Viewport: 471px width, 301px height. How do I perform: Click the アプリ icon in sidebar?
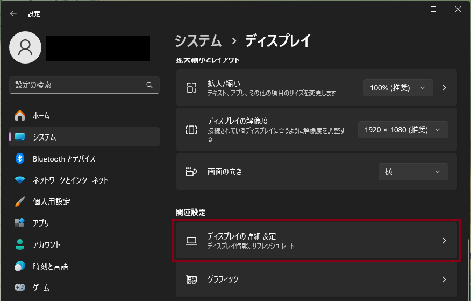pyautogui.click(x=20, y=223)
